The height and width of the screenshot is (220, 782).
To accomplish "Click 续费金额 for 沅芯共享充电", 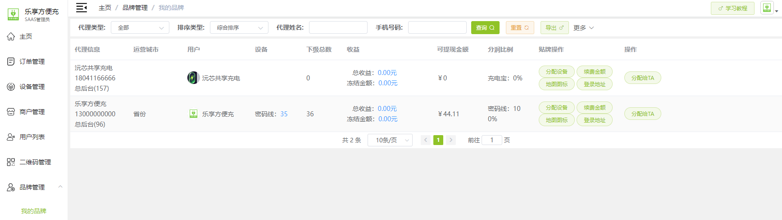I will click(595, 71).
